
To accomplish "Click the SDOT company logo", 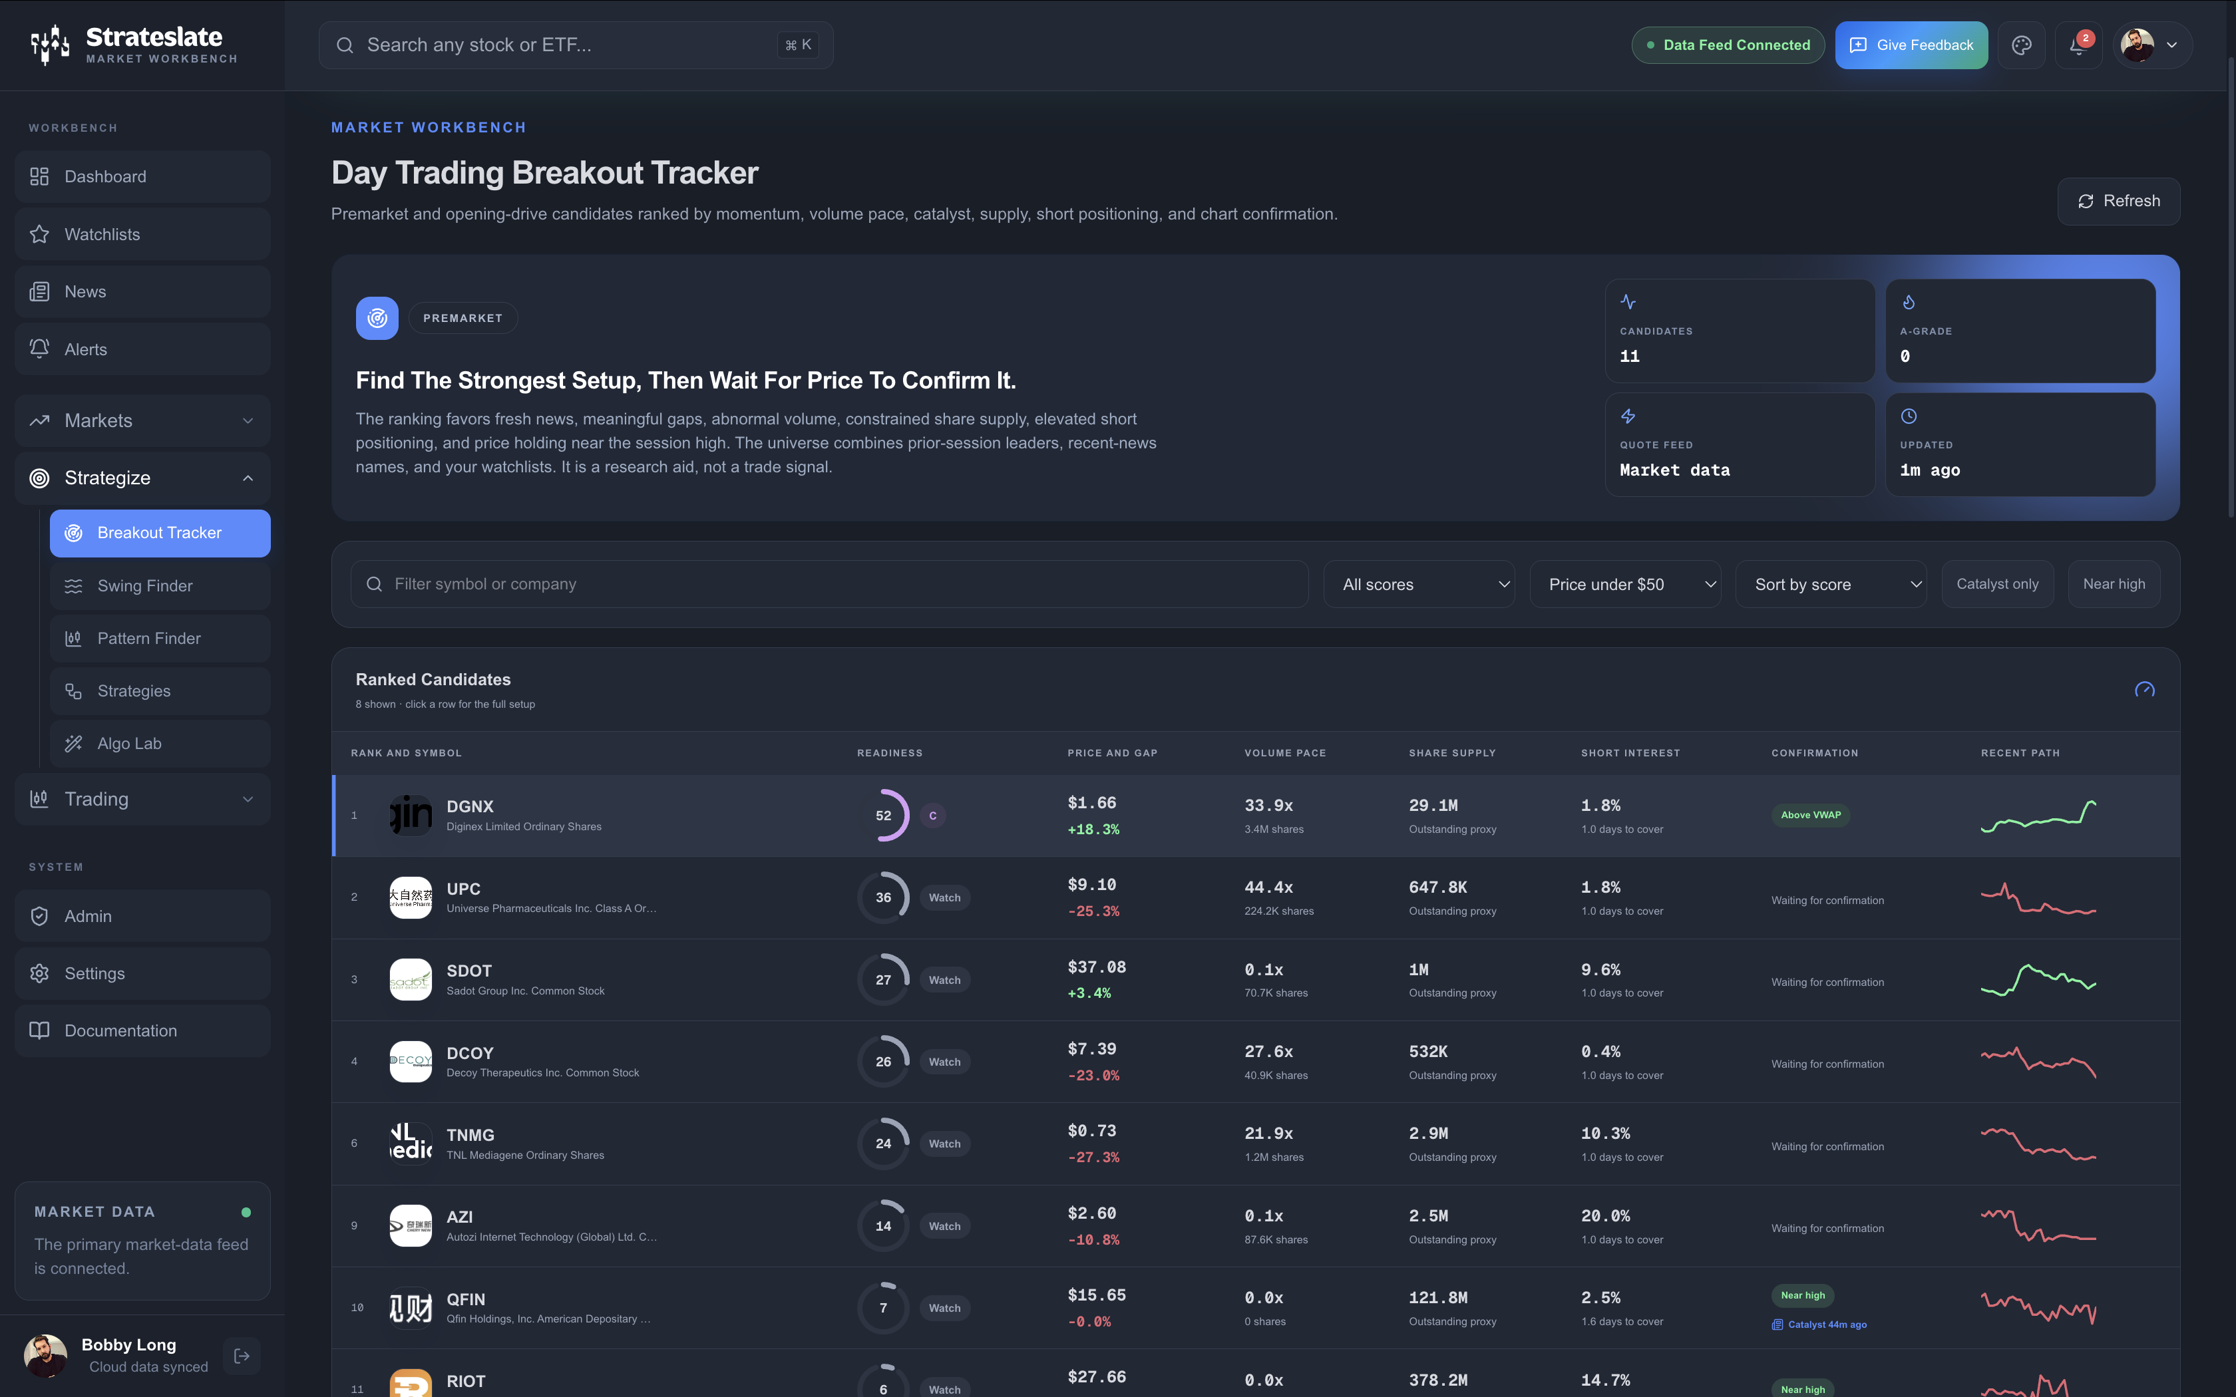I will (x=410, y=979).
